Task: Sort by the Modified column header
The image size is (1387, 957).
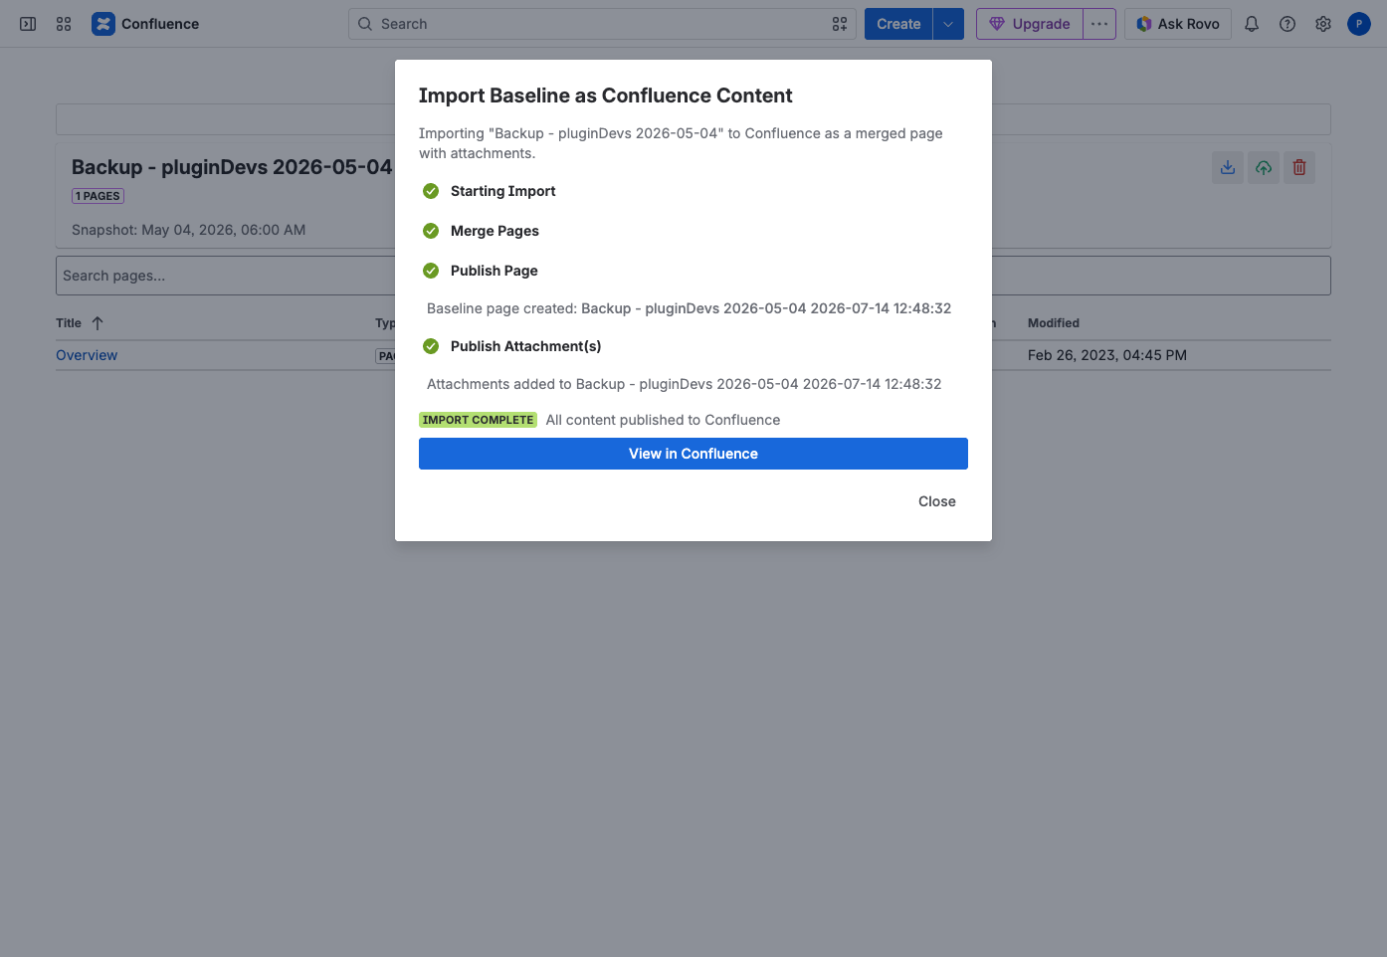Action: [1054, 323]
